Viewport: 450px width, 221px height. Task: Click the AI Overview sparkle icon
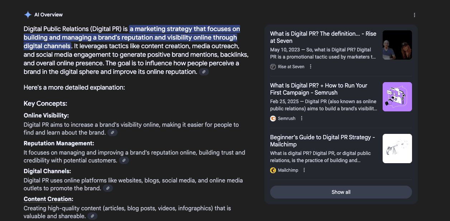pyautogui.click(x=28, y=15)
